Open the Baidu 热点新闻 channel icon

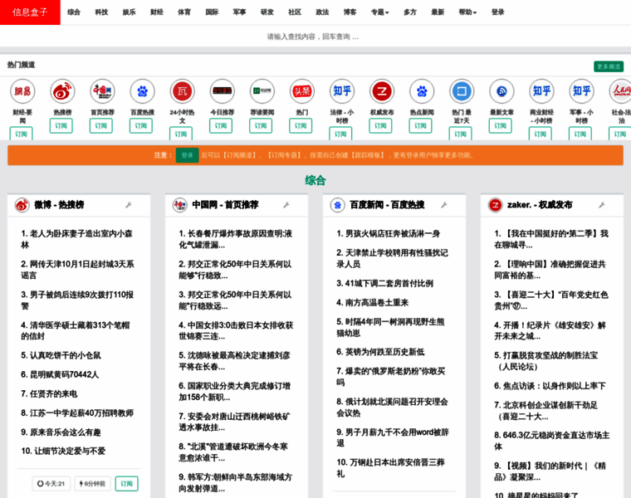pyautogui.click(x=422, y=91)
